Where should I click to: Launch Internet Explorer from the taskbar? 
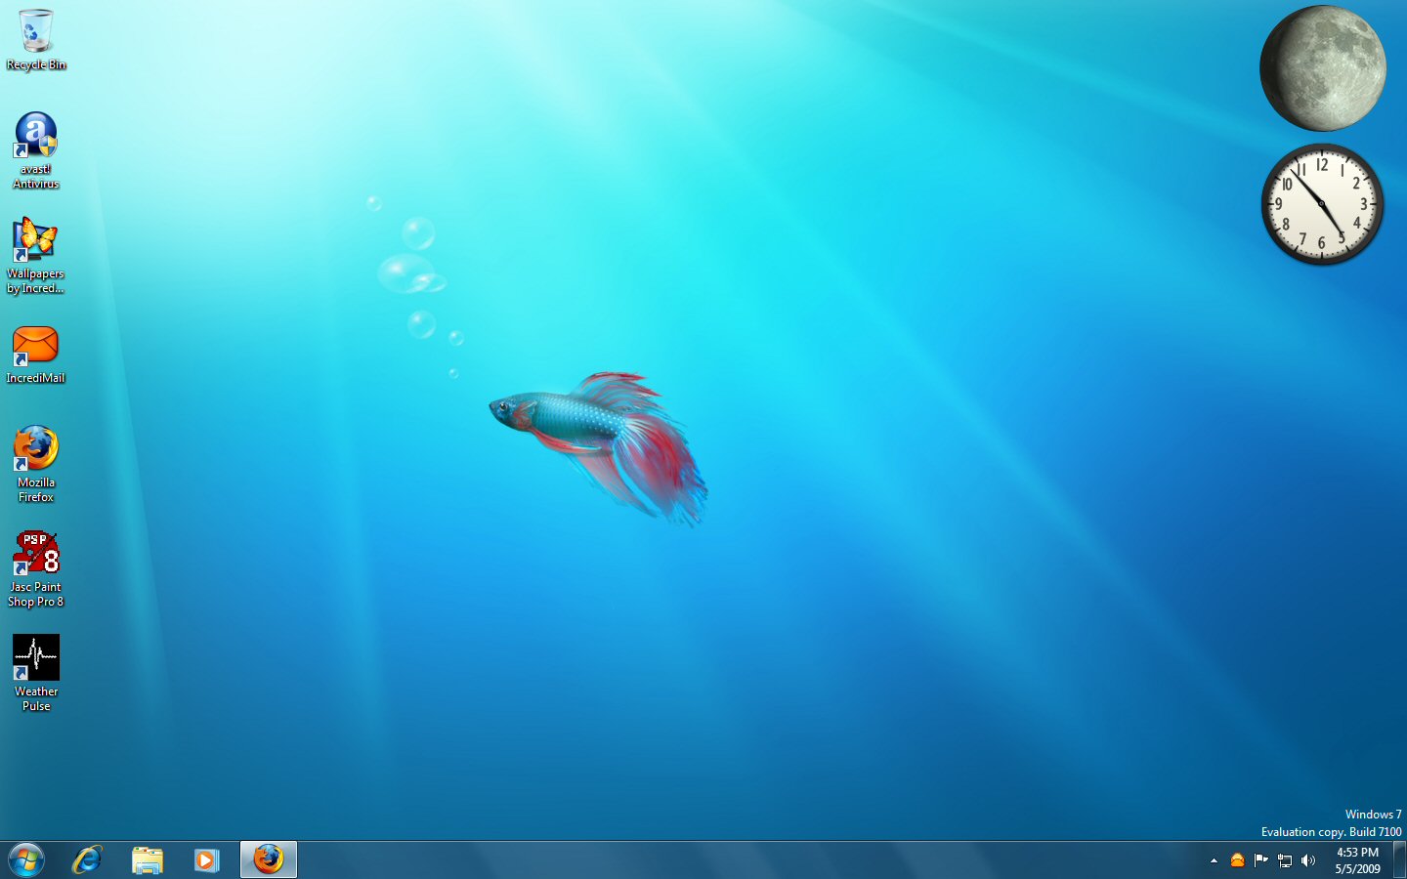[x=87, y=860]
